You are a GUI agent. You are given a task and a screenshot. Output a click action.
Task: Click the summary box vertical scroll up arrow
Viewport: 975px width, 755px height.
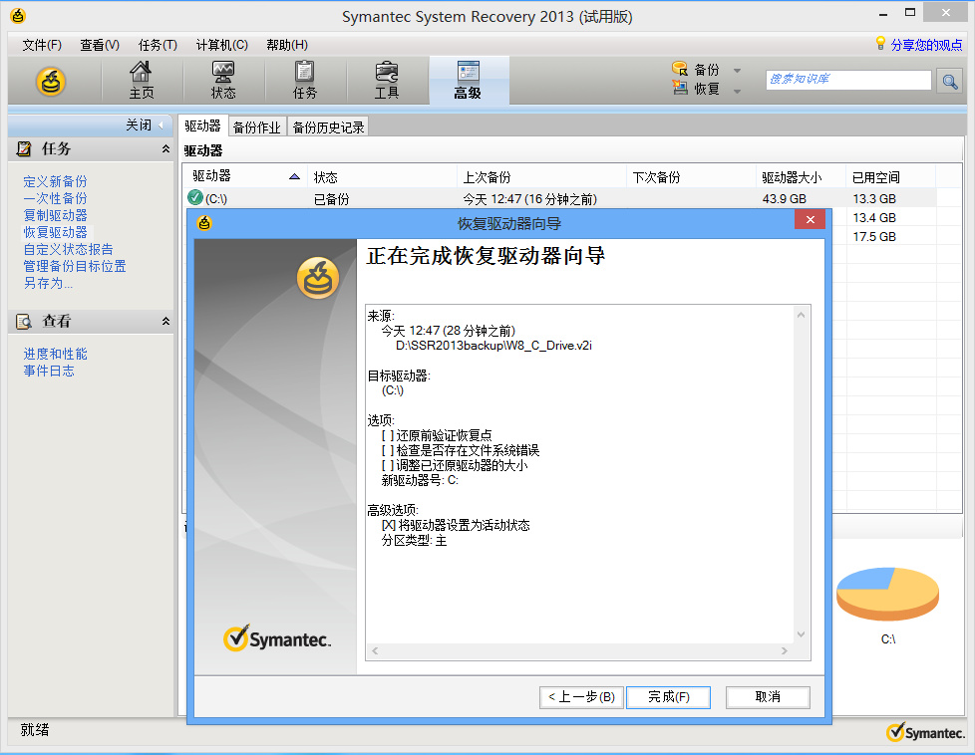tap(801, 315)
